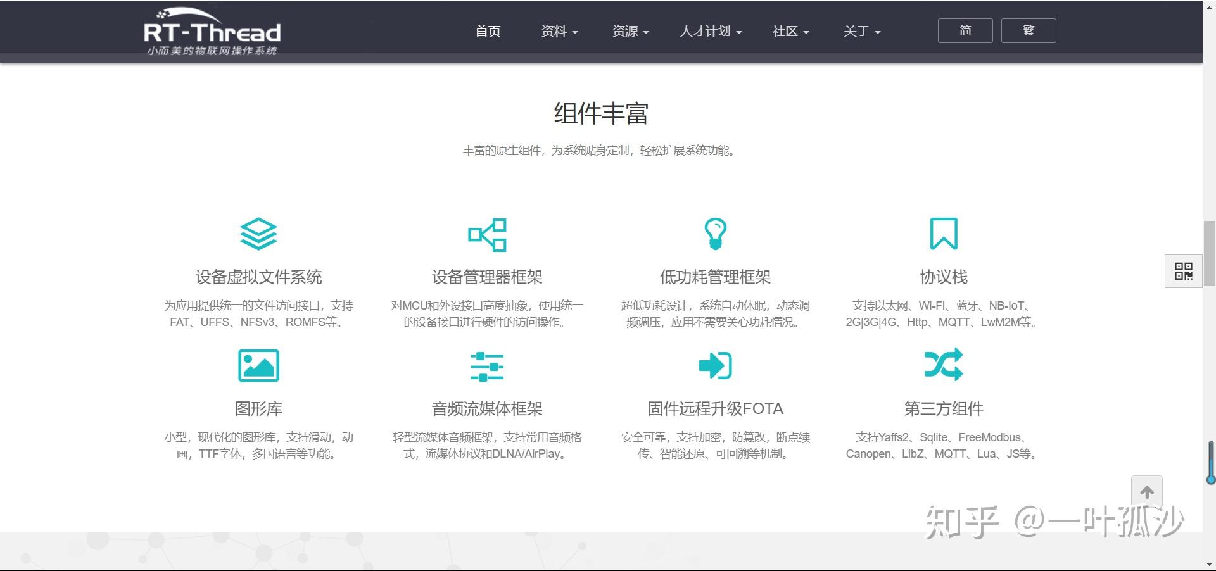Click the 固件远程升级FOTA arrow icon
Image resolution: width=1216 pixels, height=571 pixels.
[x=716, y=365]
